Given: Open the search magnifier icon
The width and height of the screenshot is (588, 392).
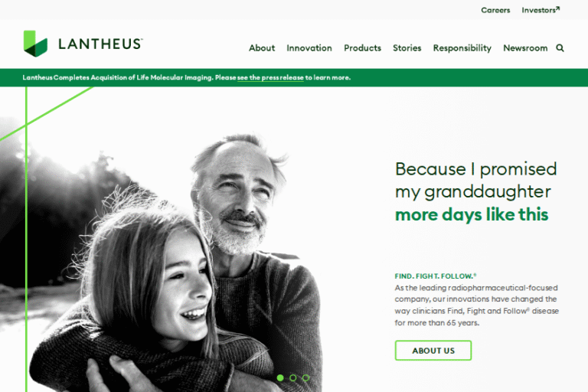Looking at the screenshot, I should tap(560, 48).
